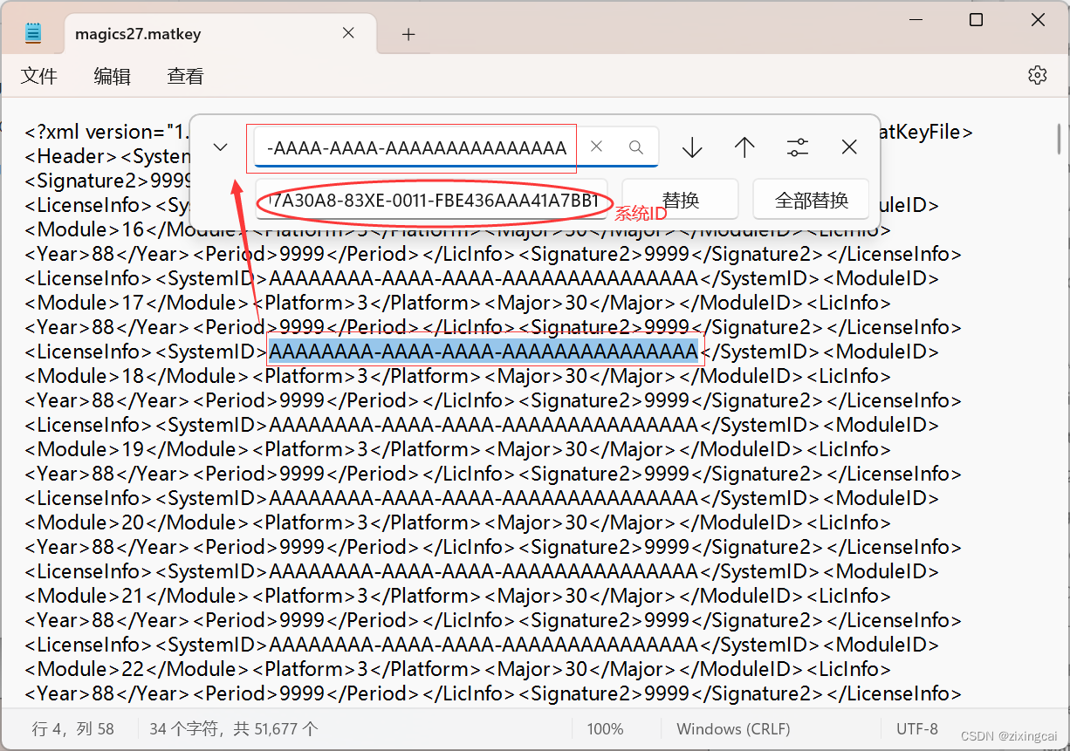This screenshot has width=1070, height=751.
Task: Open Notepad settings gear
Action: (x=1037, y=75)
